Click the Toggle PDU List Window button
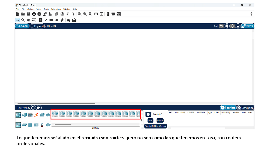Image resolution: width=269 pixels, height=151 pixels. pyautogui.click(x=155, y=126)
